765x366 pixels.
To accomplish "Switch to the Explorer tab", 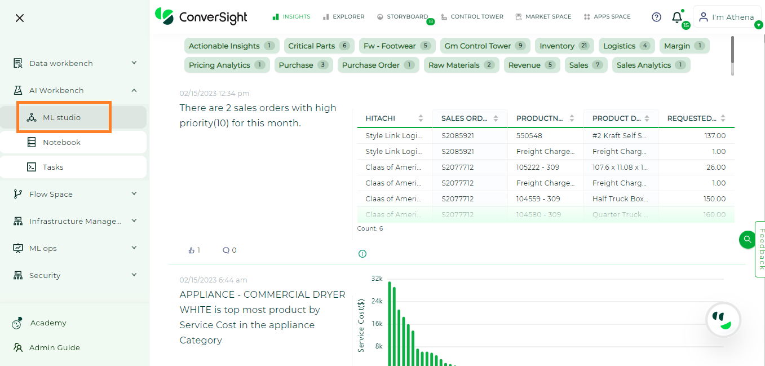I will tap(343, 17).
